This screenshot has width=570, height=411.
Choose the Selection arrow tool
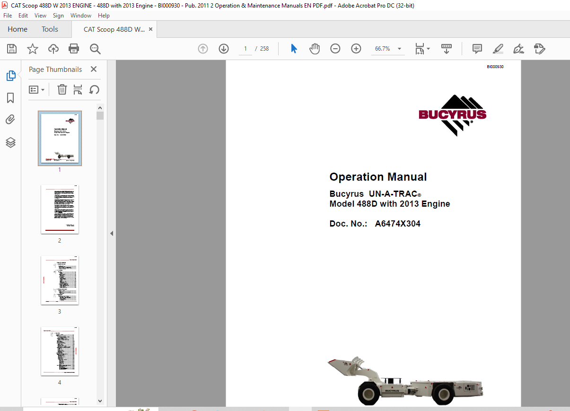point(294,49)
